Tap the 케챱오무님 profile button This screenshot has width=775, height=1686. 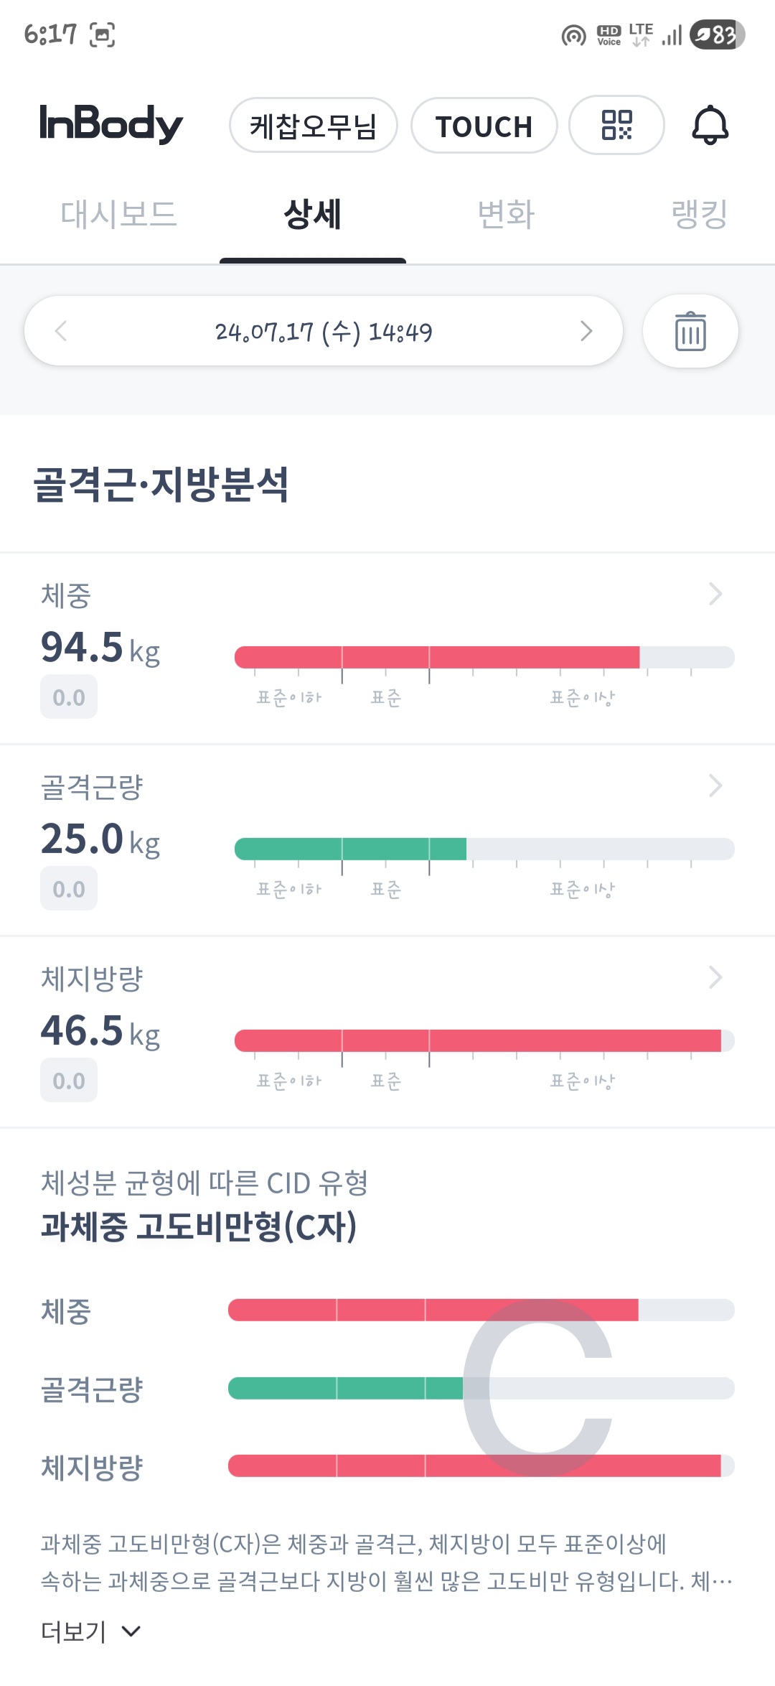[x=313, y=126]
